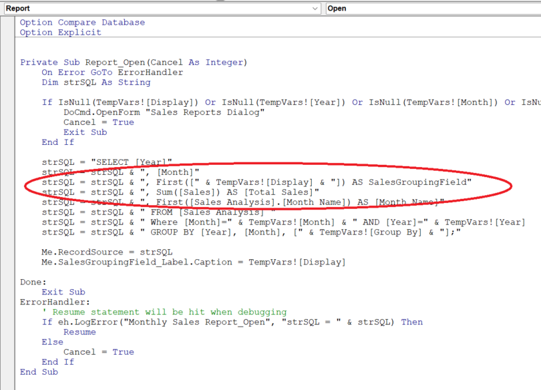Viewport: 541px width, 390px height.
Task: Click the Dim strSQL As String line
Action: click(x=96, y=82)
